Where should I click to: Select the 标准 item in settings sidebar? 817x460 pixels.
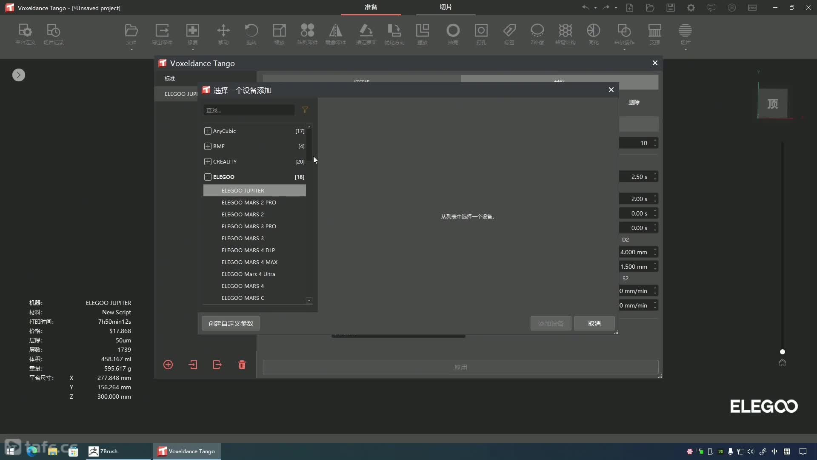pyautogui.click(x=170, y=78)
